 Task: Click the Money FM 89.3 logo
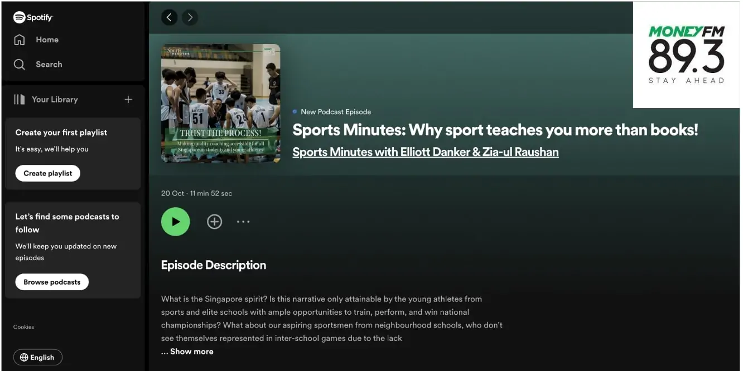(686, 55)
